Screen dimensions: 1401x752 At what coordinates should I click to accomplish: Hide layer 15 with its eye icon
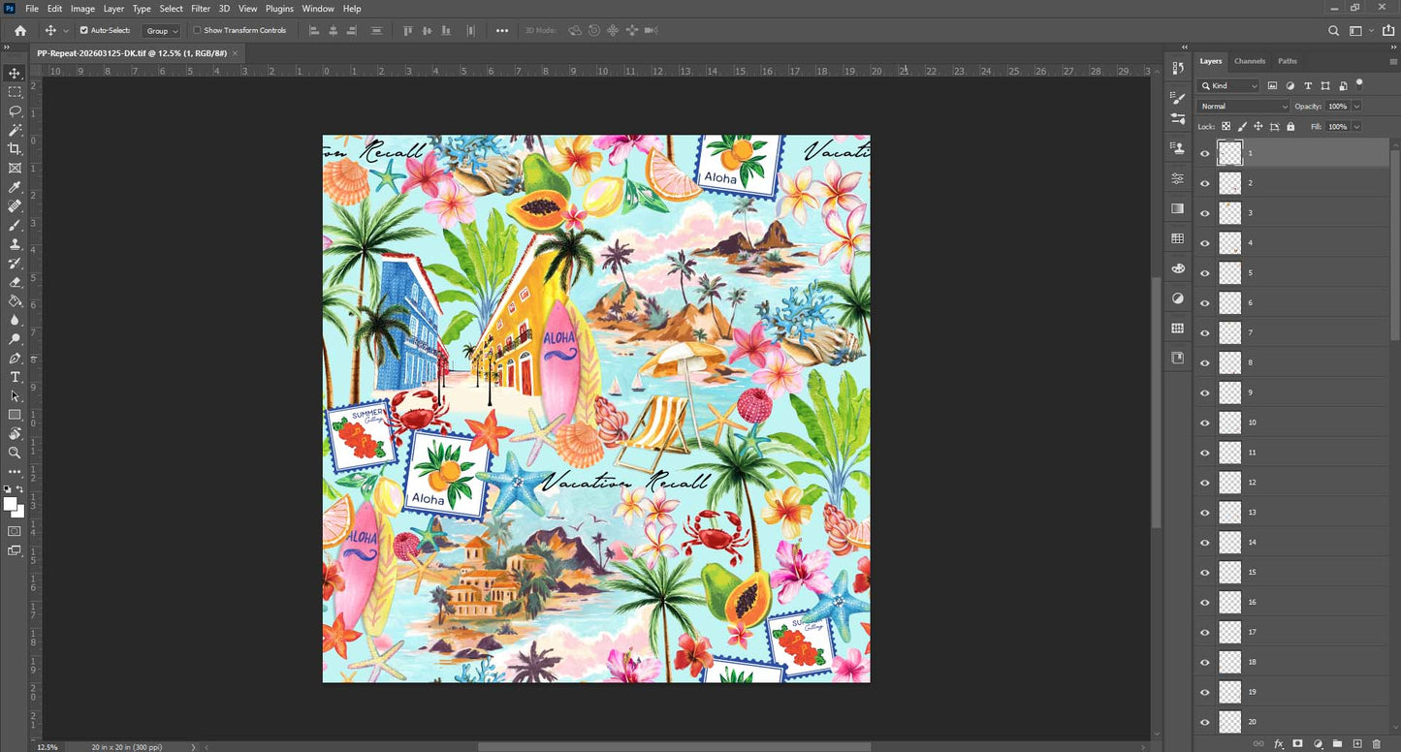[x=1205, y=573]
